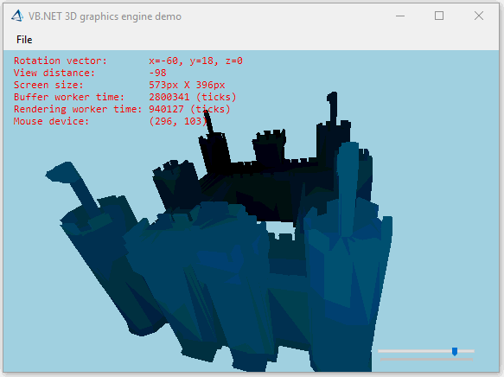Click the gray tick bar below slider
This screenshot has height=377, width=504.
(426, 359)
